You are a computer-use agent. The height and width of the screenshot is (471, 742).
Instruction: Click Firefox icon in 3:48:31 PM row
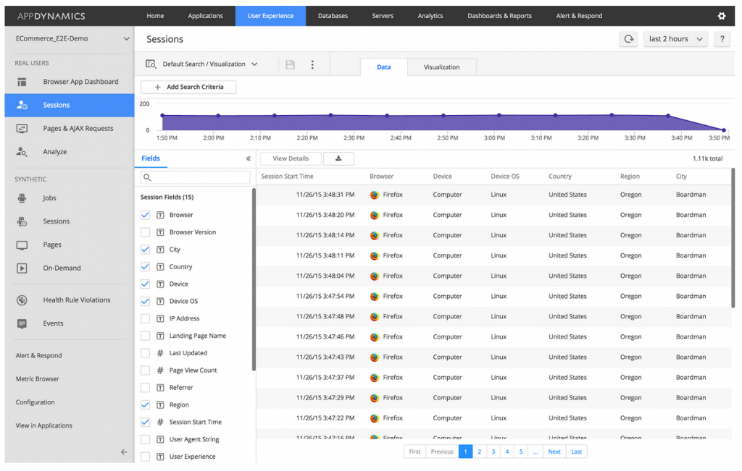click(x=375, y=195)
